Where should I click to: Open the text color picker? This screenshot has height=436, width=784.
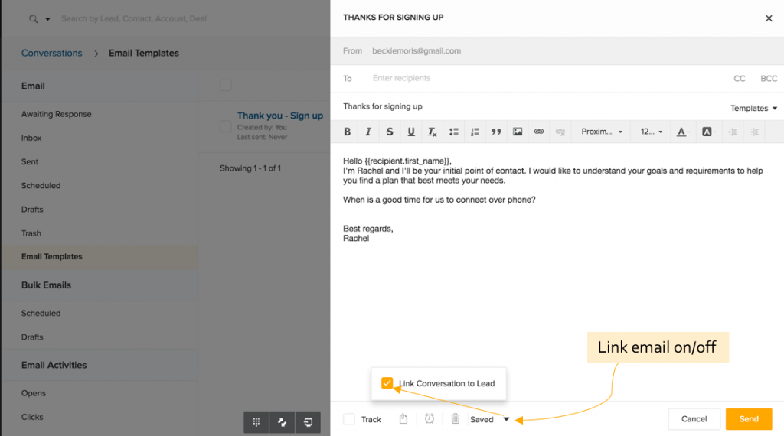pyautogui.click(x=681, y=132)
